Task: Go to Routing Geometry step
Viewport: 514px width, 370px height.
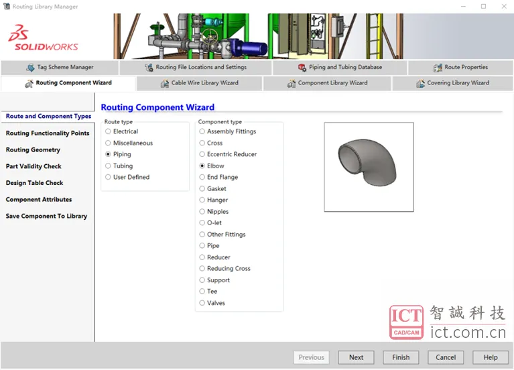Action: point(33,150)
